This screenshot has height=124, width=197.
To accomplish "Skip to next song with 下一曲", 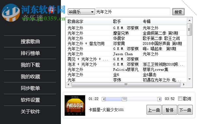I will pos(185,110).
